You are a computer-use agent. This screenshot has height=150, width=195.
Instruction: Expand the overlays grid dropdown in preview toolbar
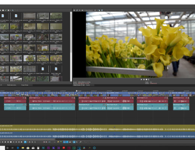97,10
